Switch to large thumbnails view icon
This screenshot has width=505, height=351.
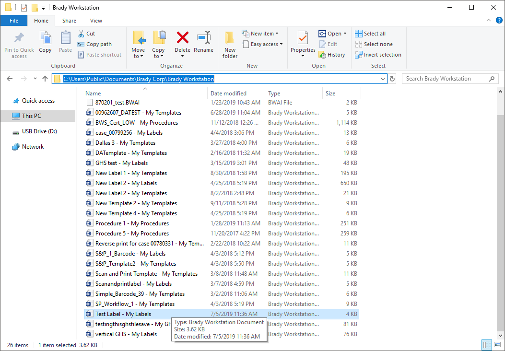click(497, 345)
